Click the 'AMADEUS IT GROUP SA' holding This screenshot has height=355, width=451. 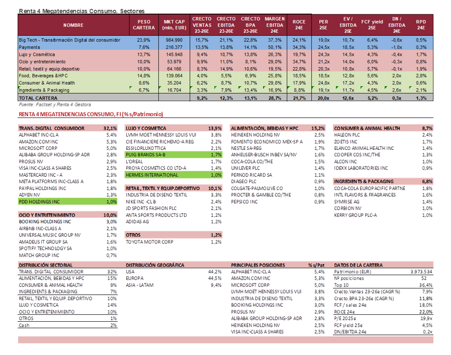[x=43, y=242]
